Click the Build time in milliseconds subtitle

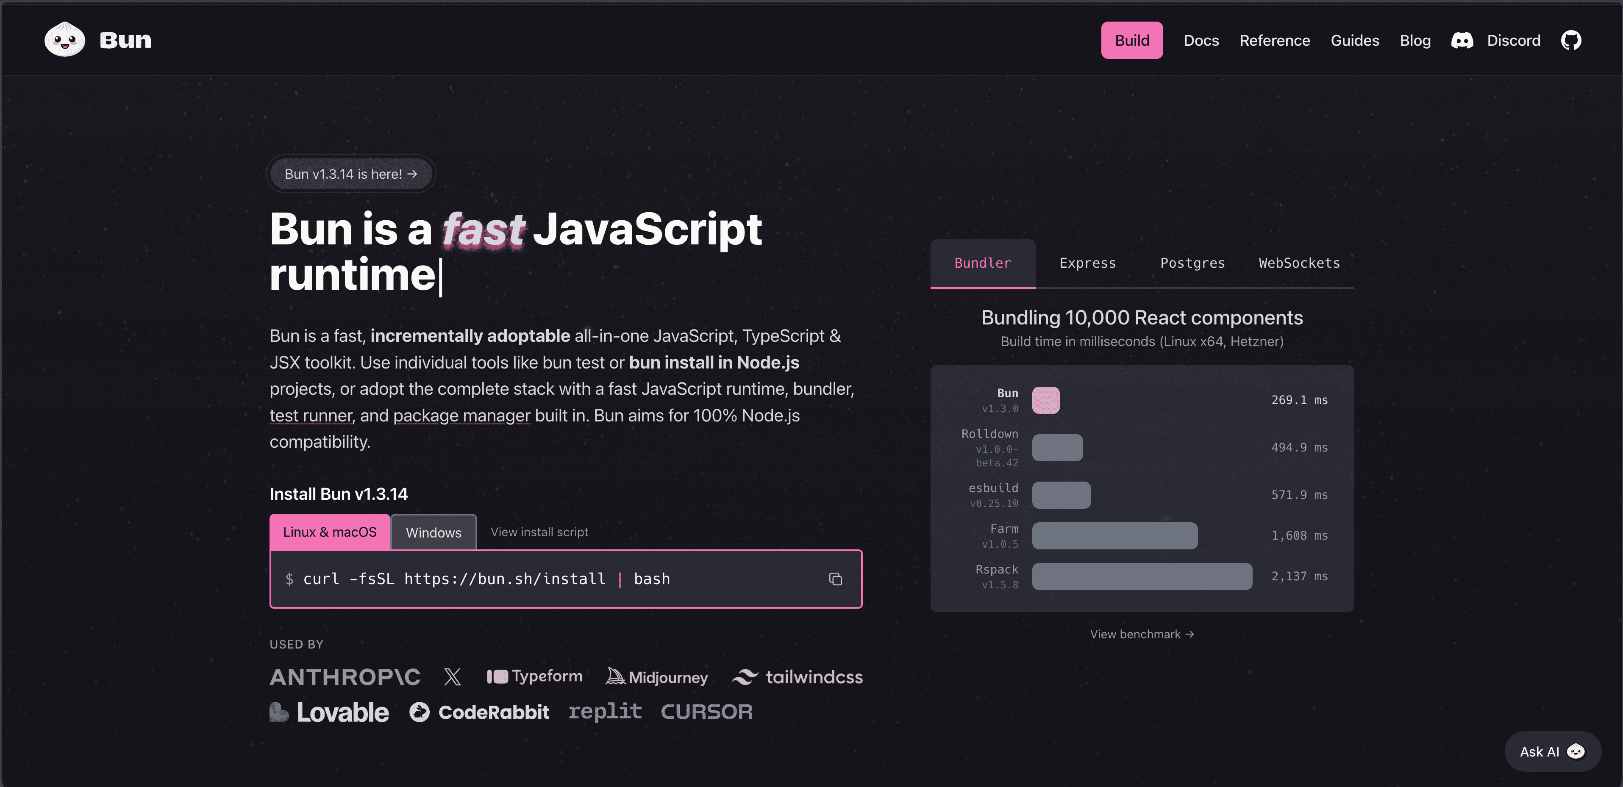click(x=1142, y=341)
